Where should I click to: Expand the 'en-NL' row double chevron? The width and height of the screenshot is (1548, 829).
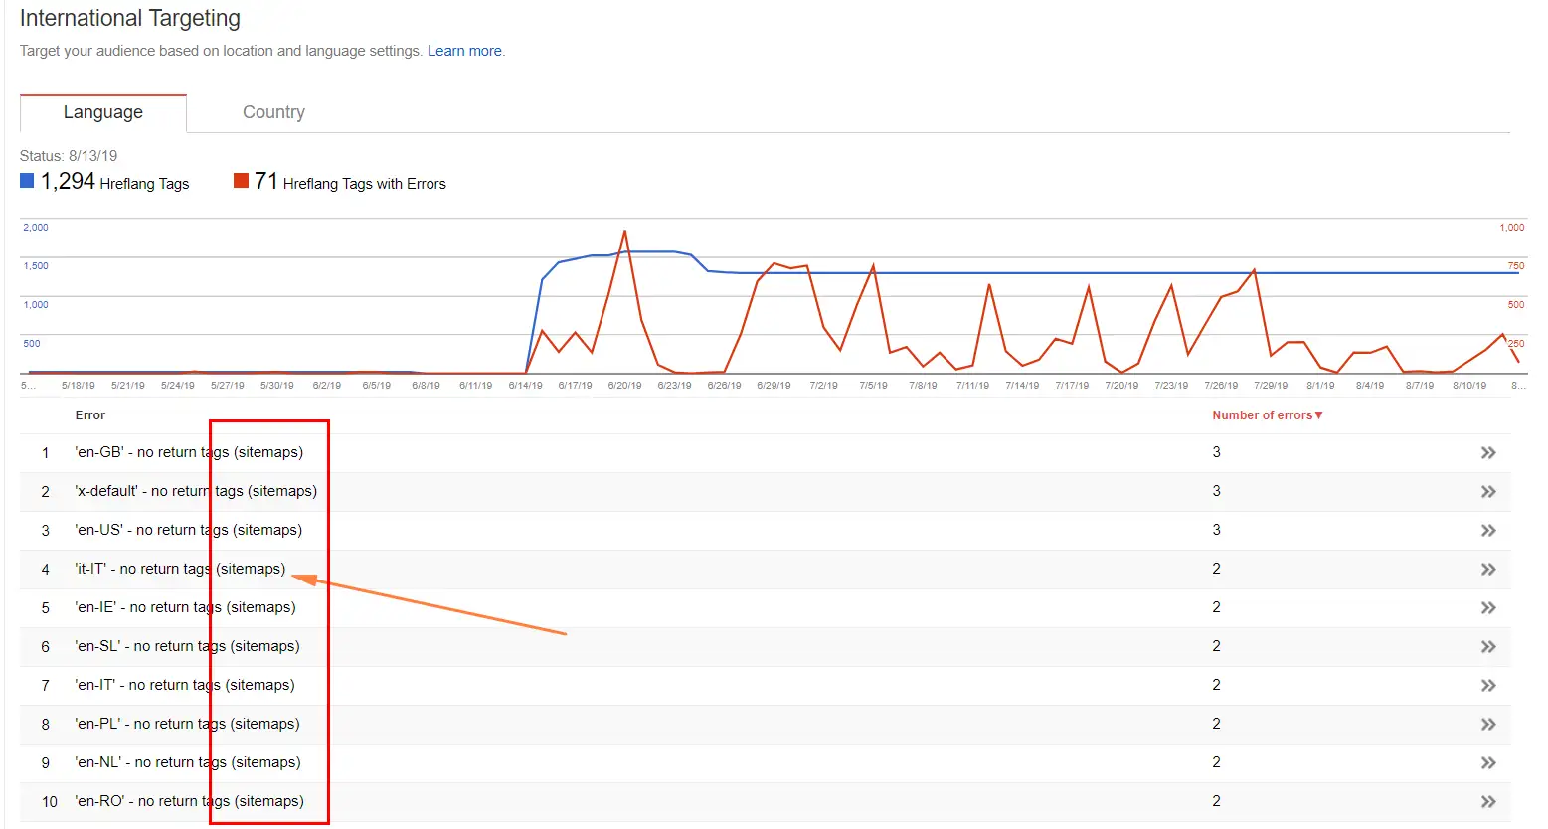(x=1487, y=763)
